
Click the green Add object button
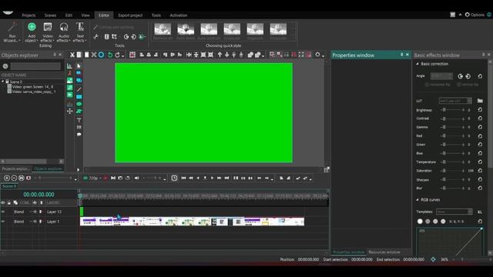32,32
